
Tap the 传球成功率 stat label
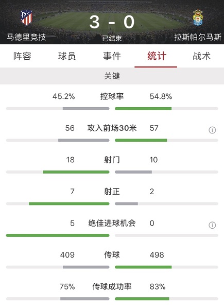click(x=112, y=286)
